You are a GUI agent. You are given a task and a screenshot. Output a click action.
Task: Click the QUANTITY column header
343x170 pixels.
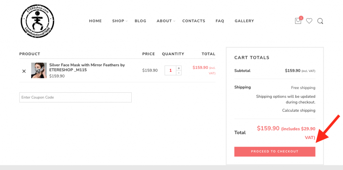click(173, 54)
